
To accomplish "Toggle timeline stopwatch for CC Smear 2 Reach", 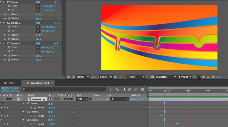I will pyautogui.click(x=31, y=116).
